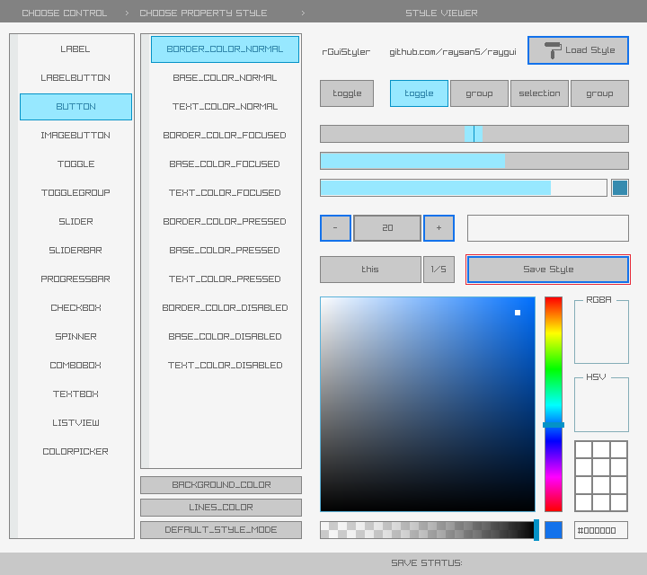Viewport: 647px width, 575px height.
Task: Click the hex color value field
Action: (601, 530)
